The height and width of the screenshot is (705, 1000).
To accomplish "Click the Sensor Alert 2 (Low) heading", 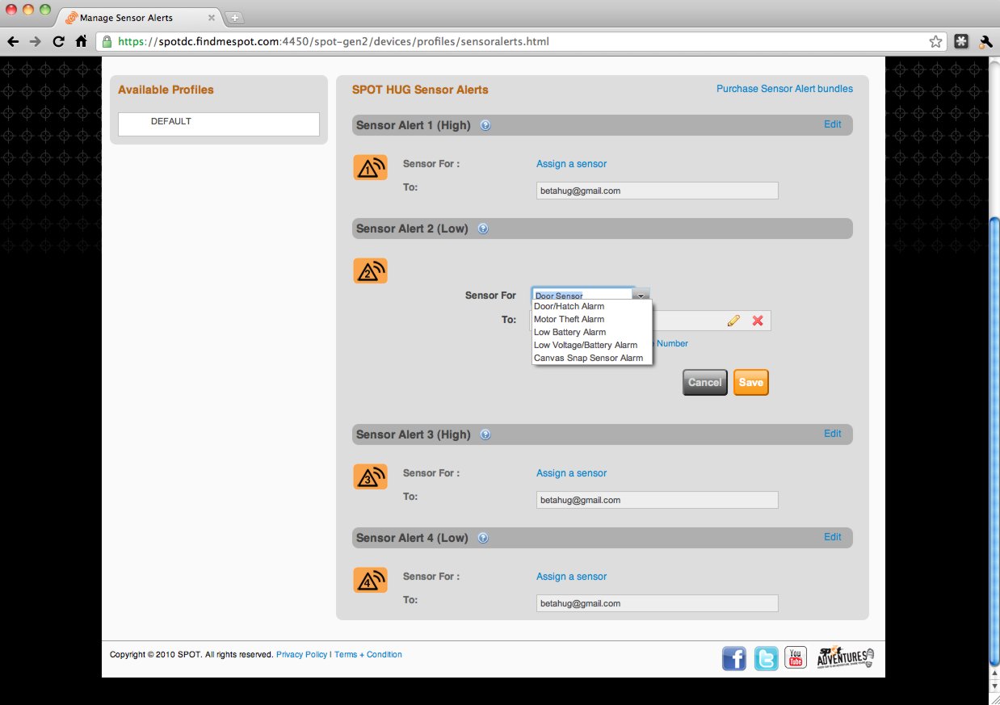I will pyautogui.click(x=412, y=229).
